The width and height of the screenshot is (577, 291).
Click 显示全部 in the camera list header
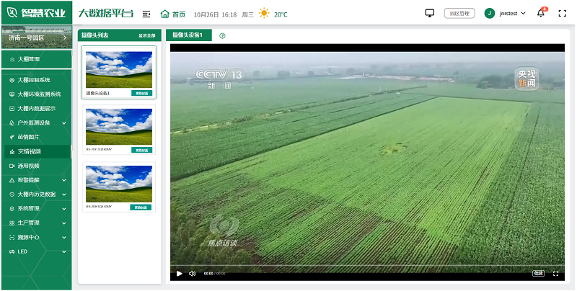coord(147,35)
